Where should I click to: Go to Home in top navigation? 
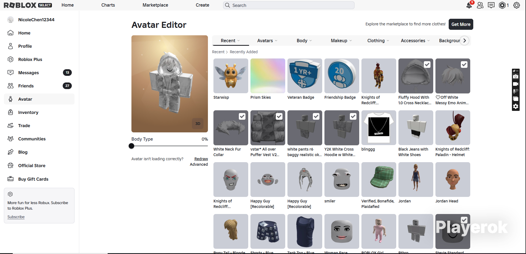68,5
